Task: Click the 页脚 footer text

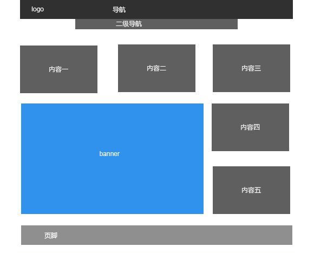Action: pos(51,235)
